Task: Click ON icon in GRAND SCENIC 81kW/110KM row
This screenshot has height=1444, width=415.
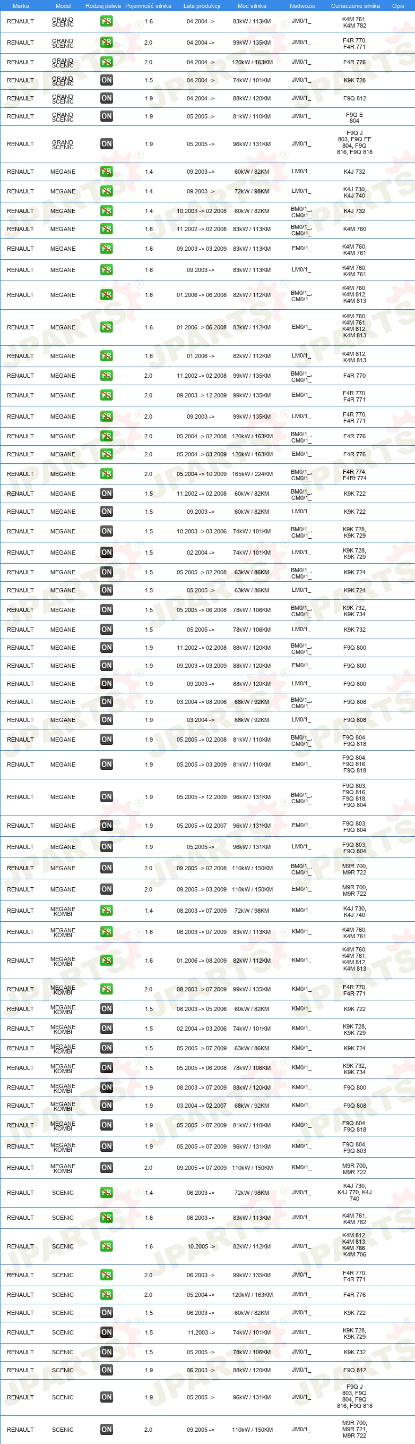Action: [107, 116]
